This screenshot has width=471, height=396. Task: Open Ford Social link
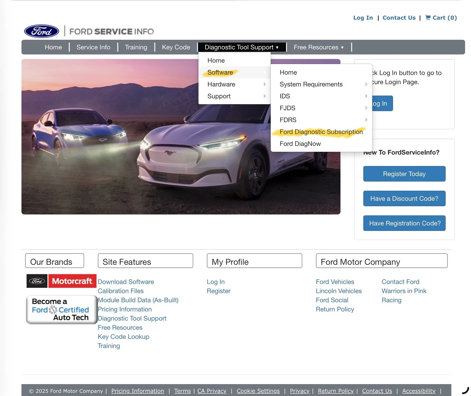(x=332, y=300)
